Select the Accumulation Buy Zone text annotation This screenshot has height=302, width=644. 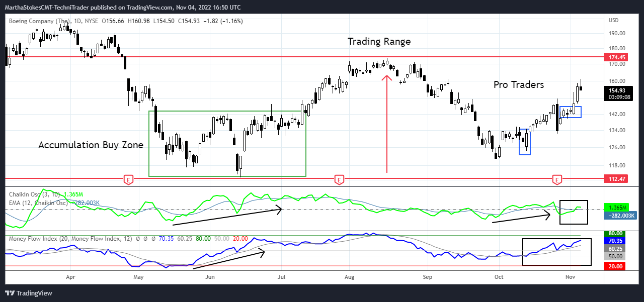(x=91, y=145)
